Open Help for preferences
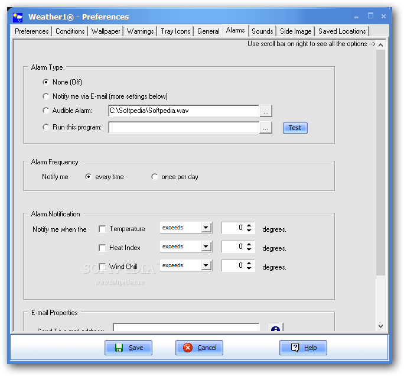Screen dimensions: 404x376 click(303, 348)
